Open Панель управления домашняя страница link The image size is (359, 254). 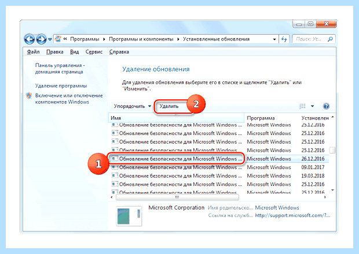pyautogui.click(x=60, y=69)
